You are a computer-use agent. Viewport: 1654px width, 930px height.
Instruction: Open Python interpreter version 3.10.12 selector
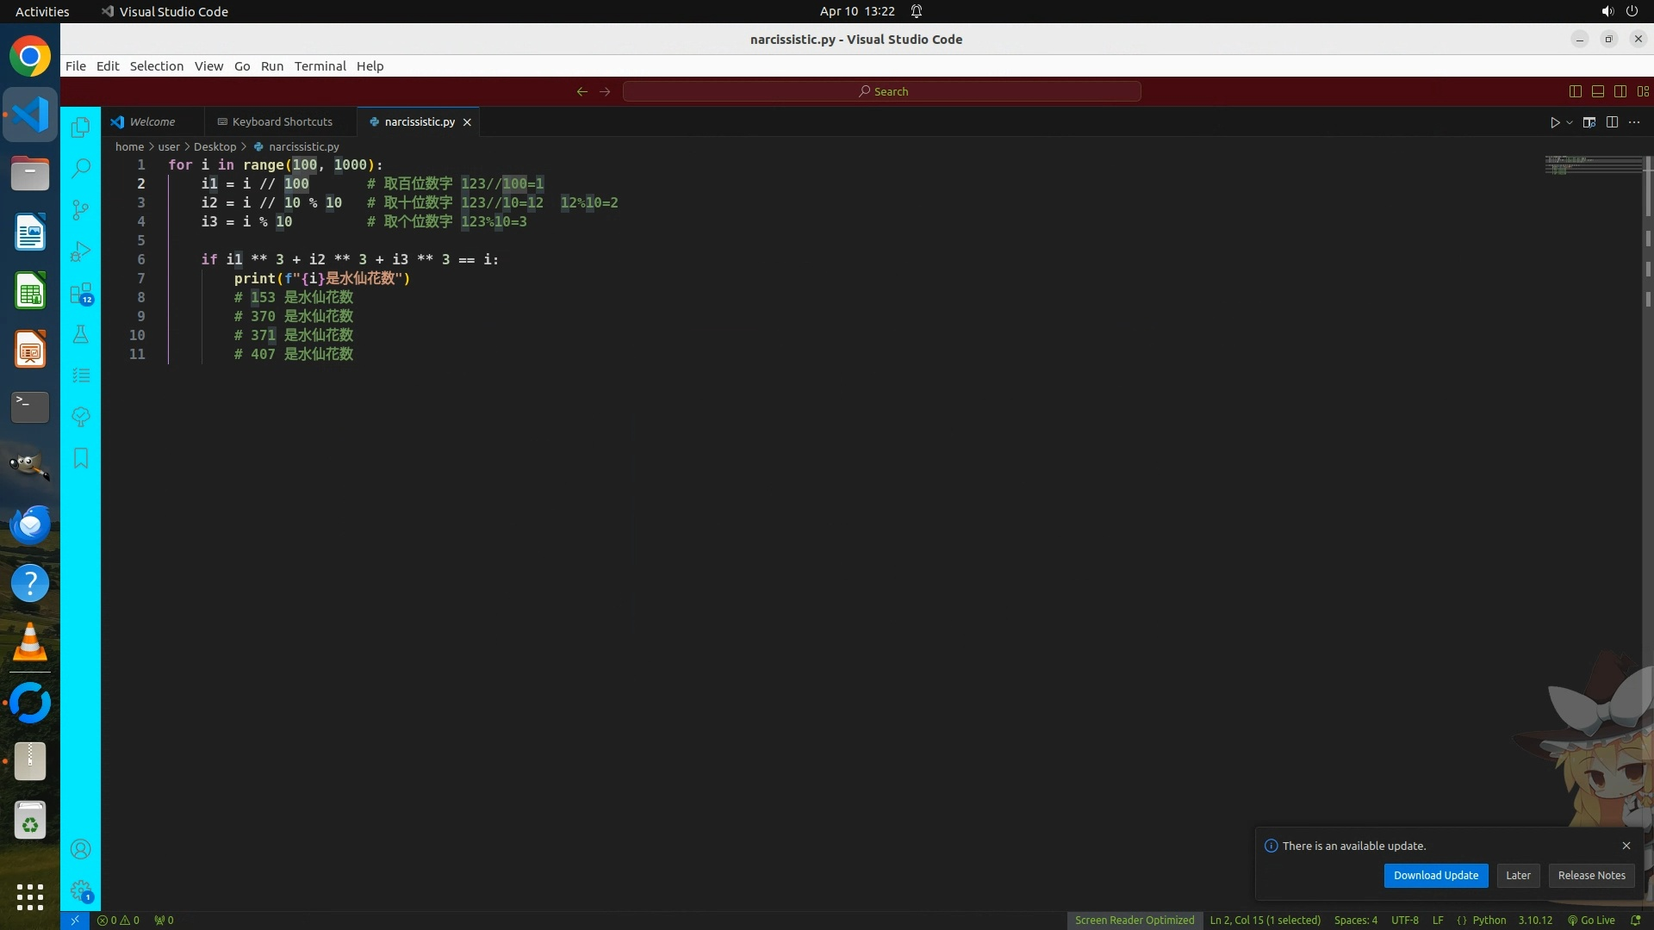point(1535,920)
